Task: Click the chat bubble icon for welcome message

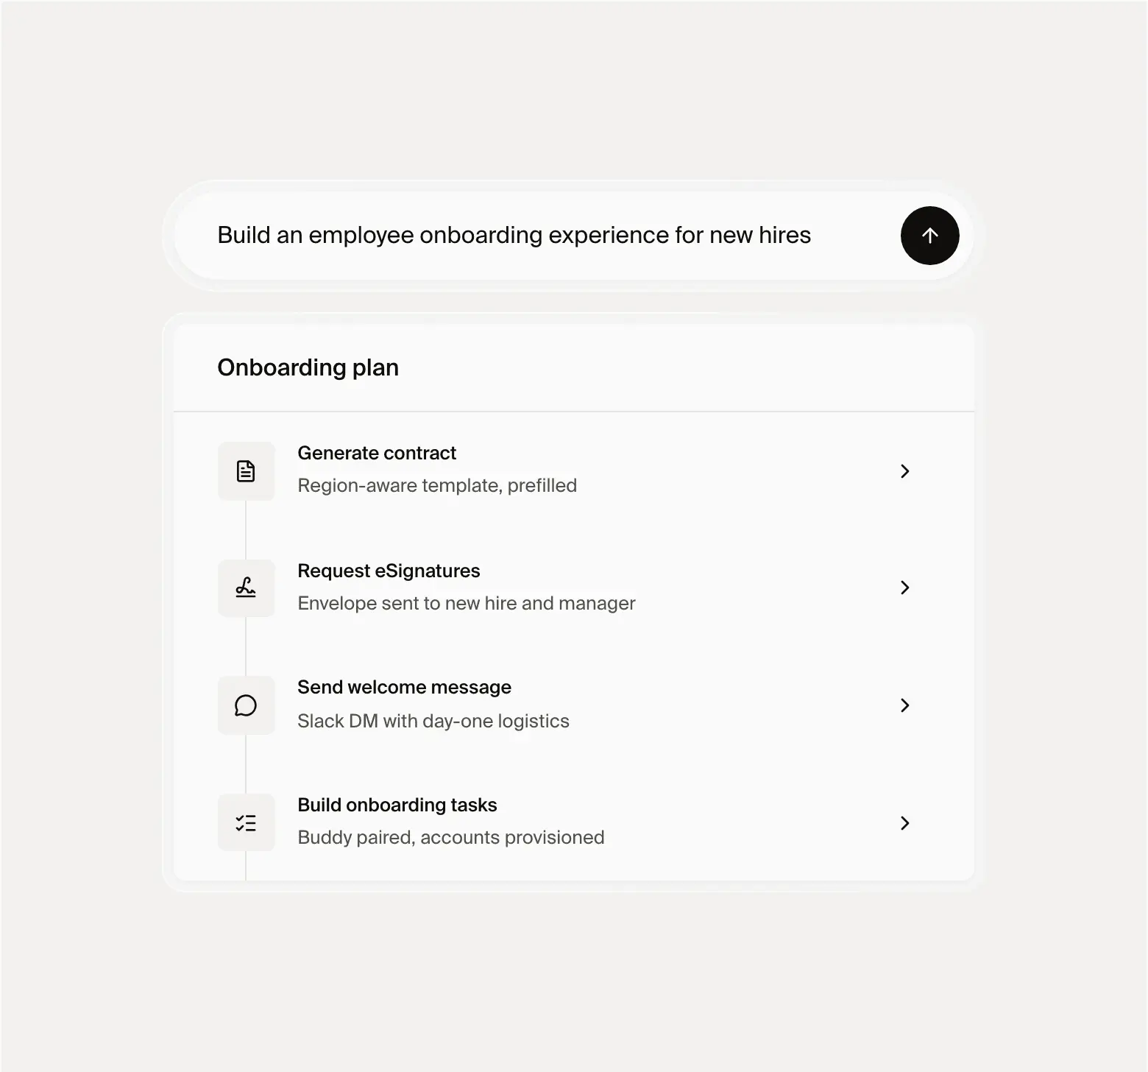Action: (246, 705)
